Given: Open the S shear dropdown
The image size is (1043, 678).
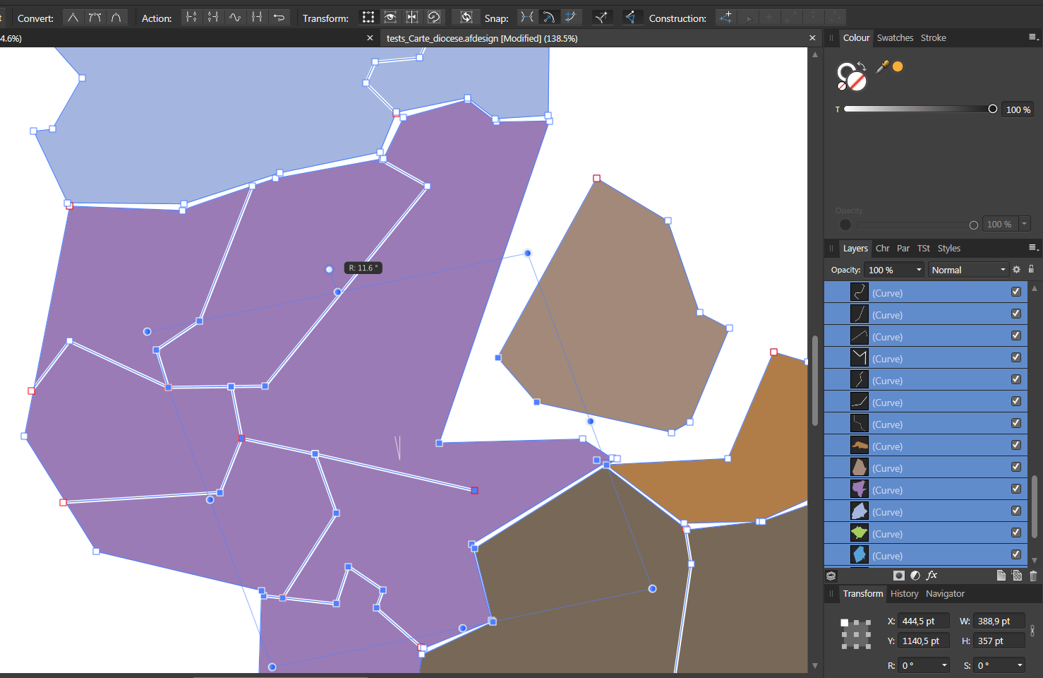Looking at the screenshot, I should 1020,665.
